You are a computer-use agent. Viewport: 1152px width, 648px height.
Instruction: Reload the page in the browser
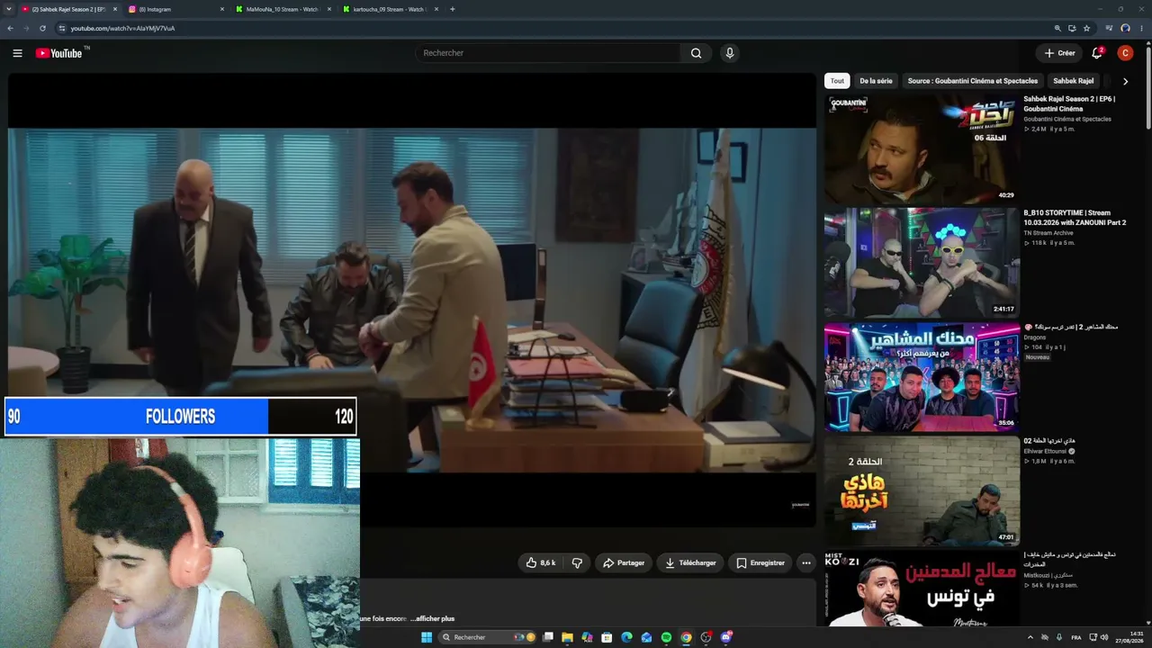[x=42, y=28]
